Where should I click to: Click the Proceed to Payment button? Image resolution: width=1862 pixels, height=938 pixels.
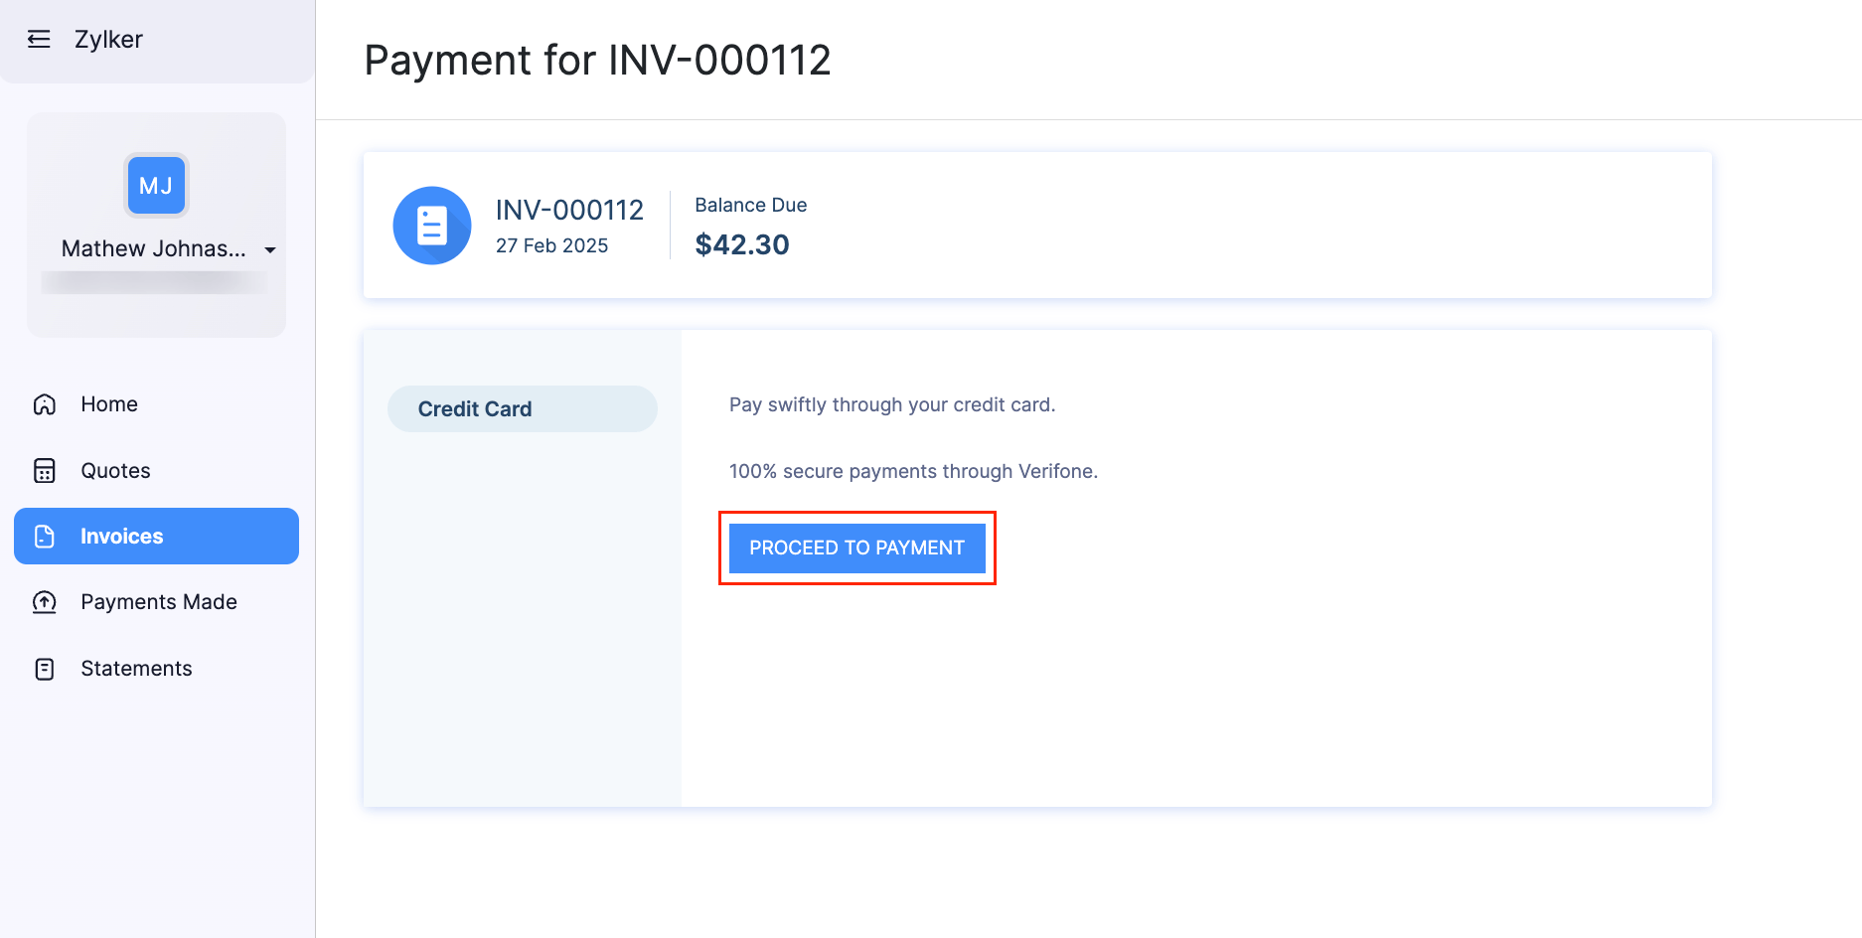[856, 547]
